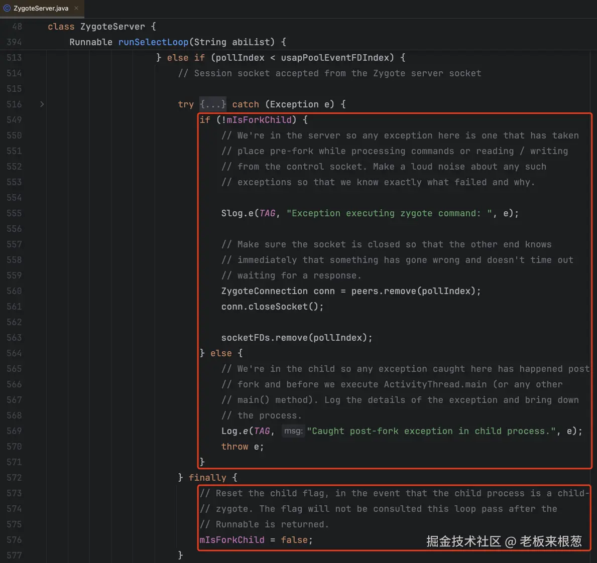This screenshot has width=597, height=563.
Task: Click line number 549 in gutter
Action: (x=14, y=120)
